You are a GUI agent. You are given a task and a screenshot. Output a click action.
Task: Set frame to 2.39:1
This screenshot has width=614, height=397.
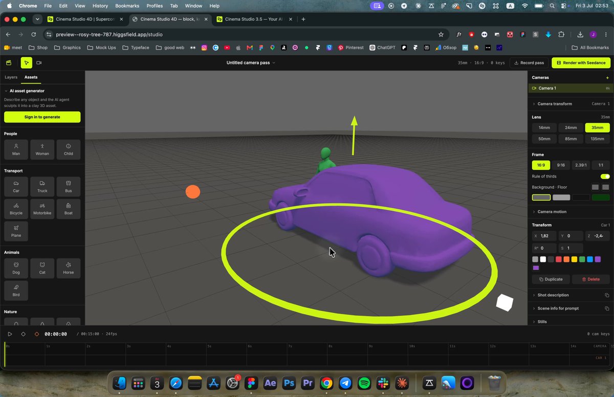point(581,165)
